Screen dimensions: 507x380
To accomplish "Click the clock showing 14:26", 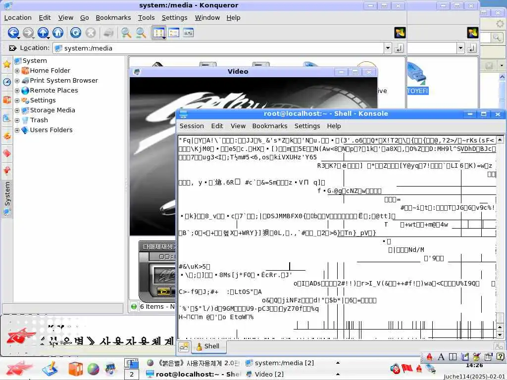I will 474,366.
